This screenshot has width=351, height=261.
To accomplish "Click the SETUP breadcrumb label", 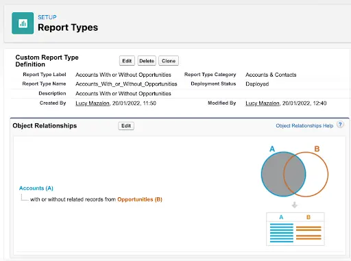I will click(x=47, y=17).
